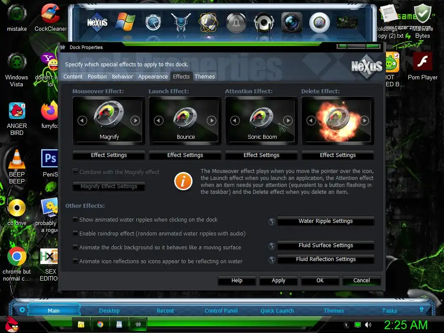
Task: Click the bell icon in top dock
Action: click(x=236, y=23)
